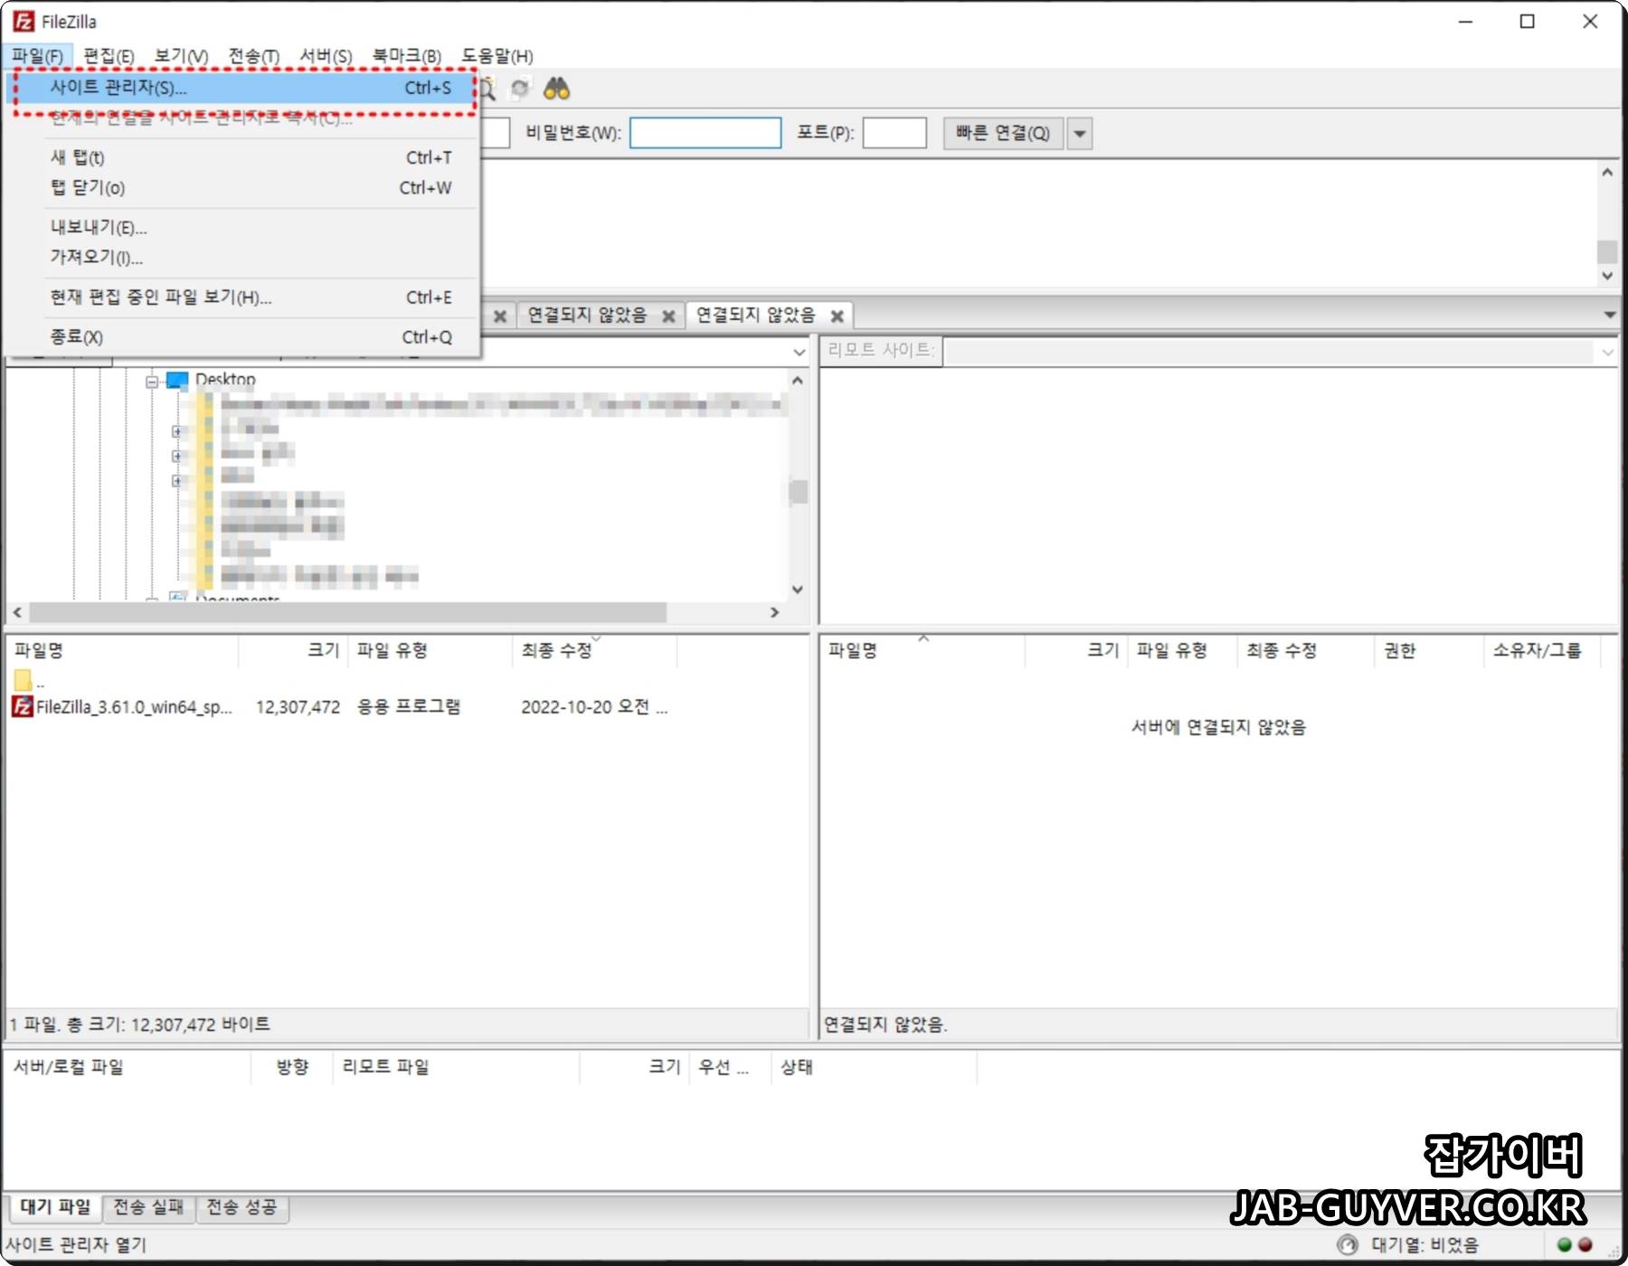
Task: Sort remote list by 권한 column
Action: pos(1429,650)
